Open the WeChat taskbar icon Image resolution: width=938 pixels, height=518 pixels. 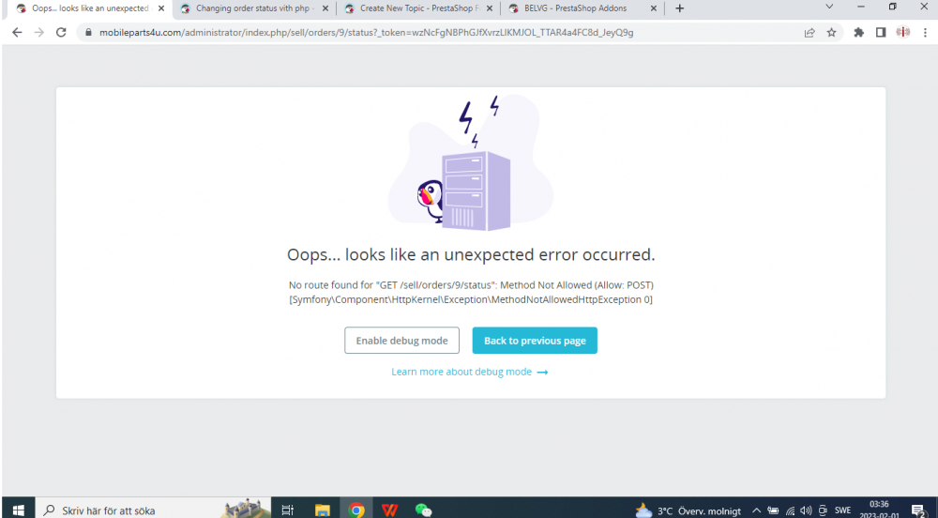pyautogui.click(x=424, y=510)
